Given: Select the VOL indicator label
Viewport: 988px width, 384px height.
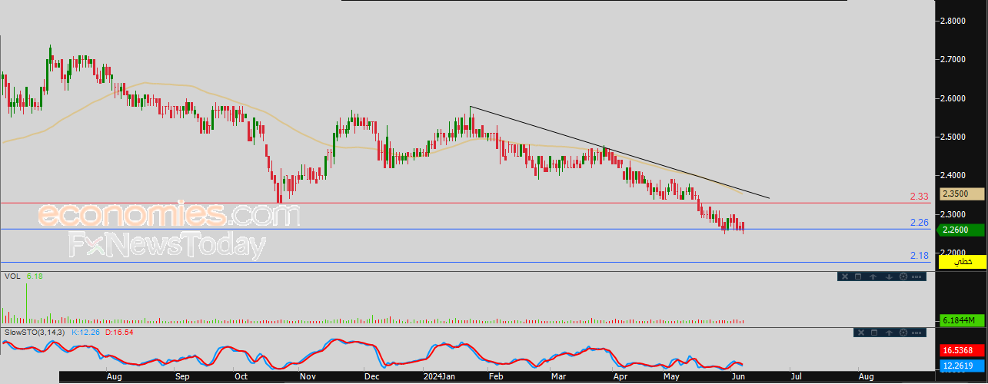Looking at the screenshot, I should 12,276.
